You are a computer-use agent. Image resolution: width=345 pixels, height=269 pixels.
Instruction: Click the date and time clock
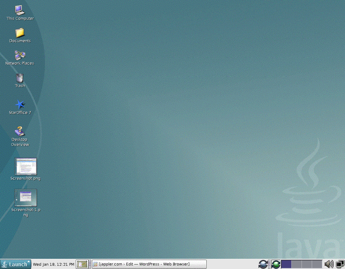pyautogui.click(x=54, y=264)
